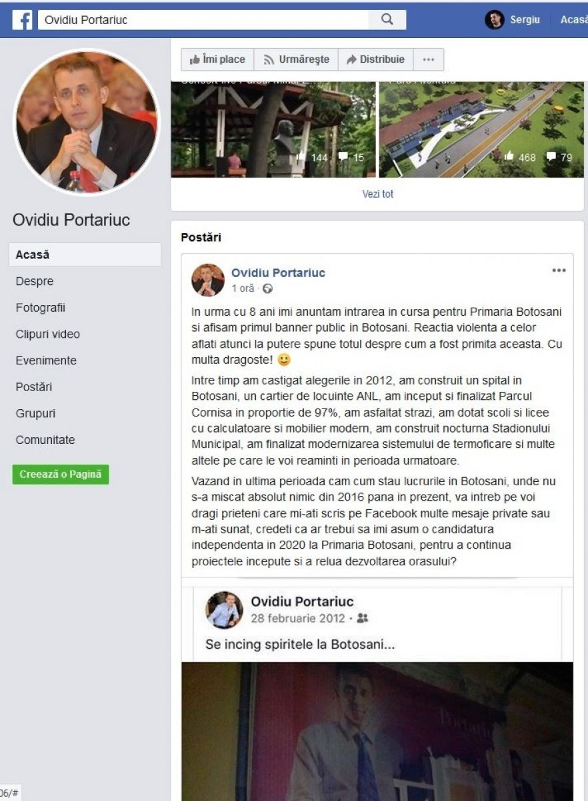Click the Facebook logo icon
The width and height of the screenshot is (588, 801).
pyautogui.click(x=22, y=20)
